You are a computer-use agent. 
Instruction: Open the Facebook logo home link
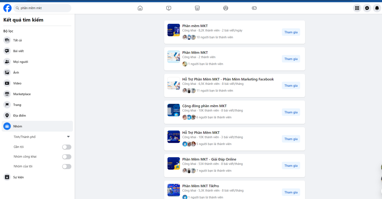[7, 8]
